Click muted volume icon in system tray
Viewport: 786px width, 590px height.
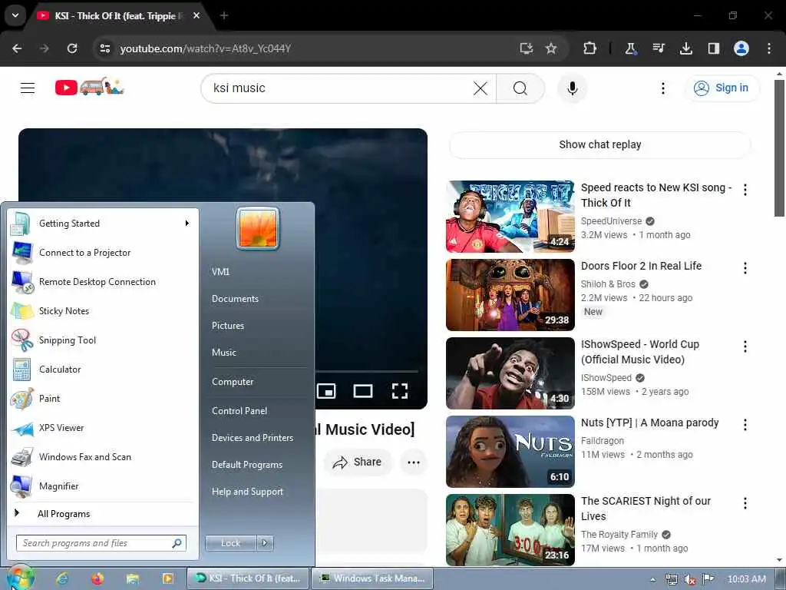point(690,579)
